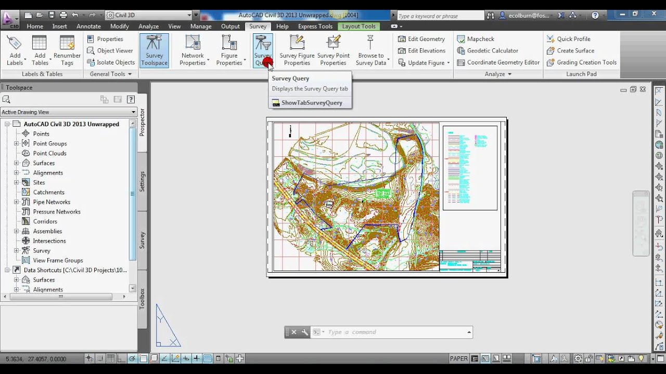Click Edit Elevations

(422, 50)
